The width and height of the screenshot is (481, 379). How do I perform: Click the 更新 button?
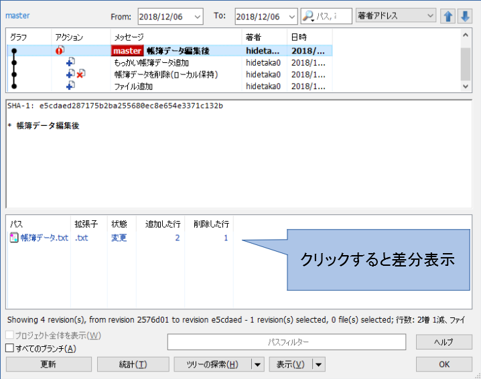pyautogui.click(x=49, y=364)
